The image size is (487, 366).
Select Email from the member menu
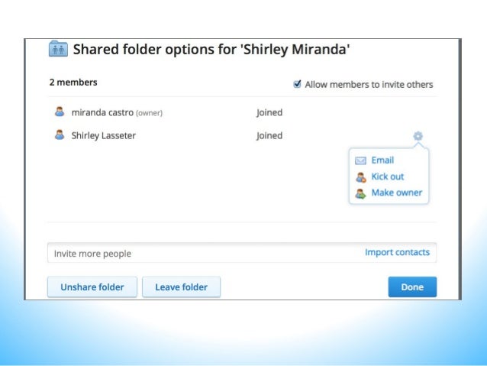(x=382, y=160)
